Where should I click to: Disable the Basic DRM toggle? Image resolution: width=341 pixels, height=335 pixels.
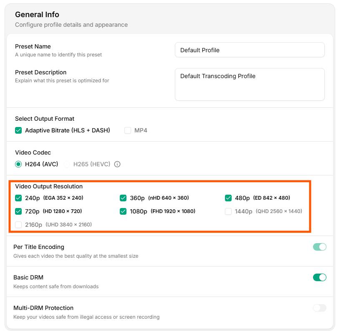coord(319,277)
